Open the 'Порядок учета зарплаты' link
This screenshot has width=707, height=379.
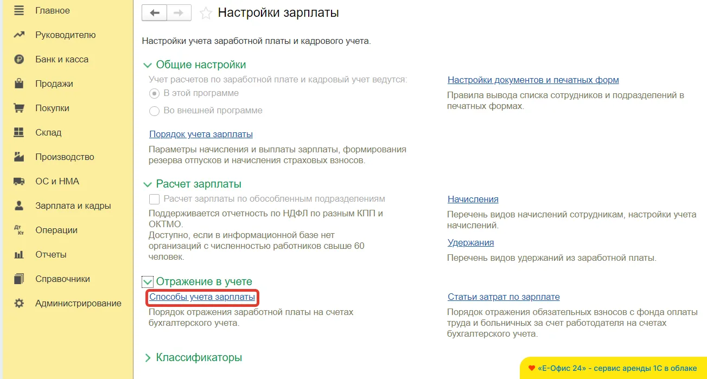pyautogui.click(x=201, y=134)
